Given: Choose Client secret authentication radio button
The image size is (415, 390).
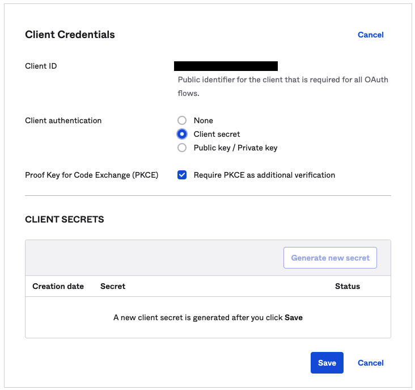Looking at the screenshot, I should pos(182,134).
